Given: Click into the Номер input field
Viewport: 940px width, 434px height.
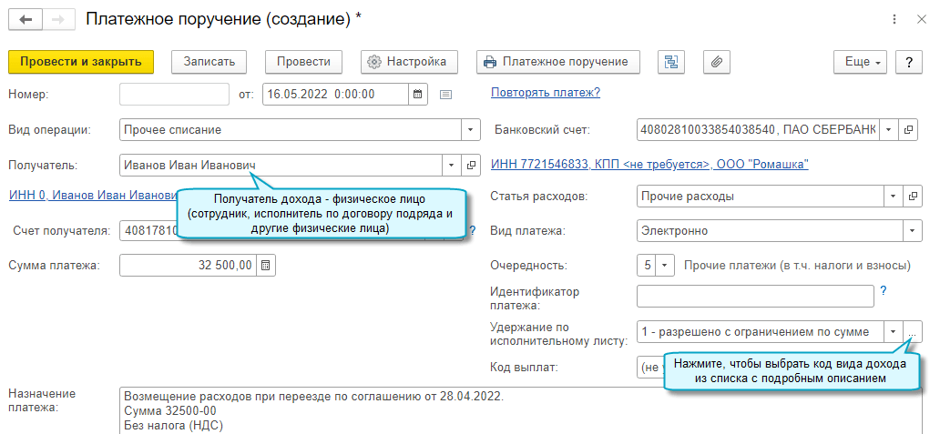Looking at the screenshot, I should coord(174,94).
